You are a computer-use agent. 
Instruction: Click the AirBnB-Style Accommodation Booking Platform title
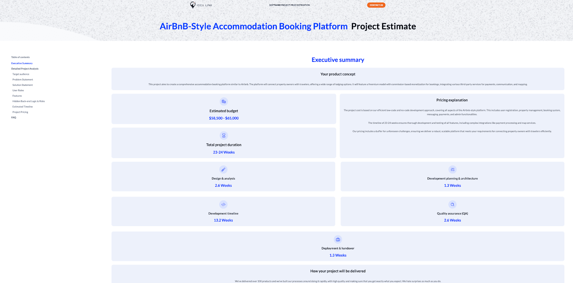click(x=254, y=26)
